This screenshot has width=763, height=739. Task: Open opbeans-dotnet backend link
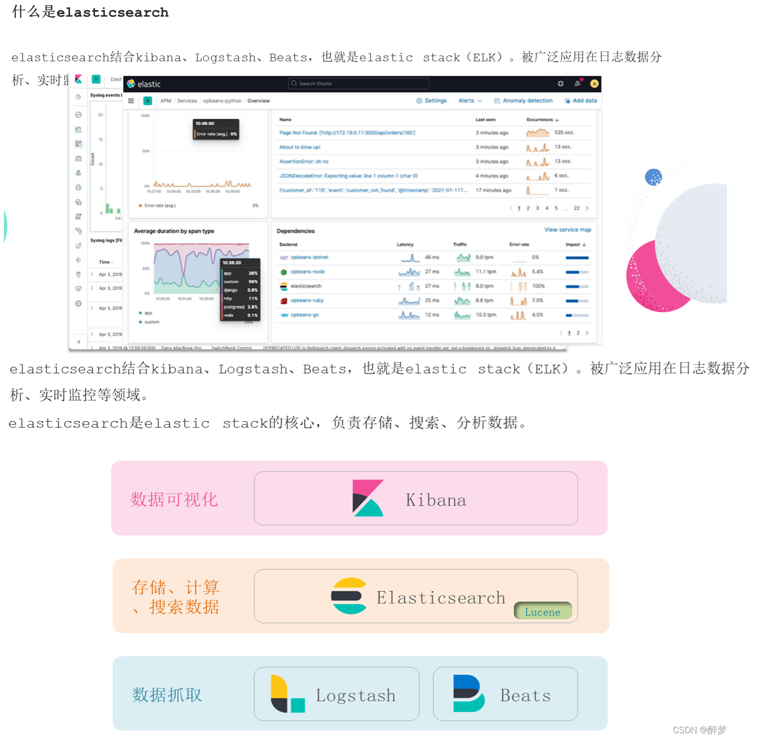tap(309, 258)
